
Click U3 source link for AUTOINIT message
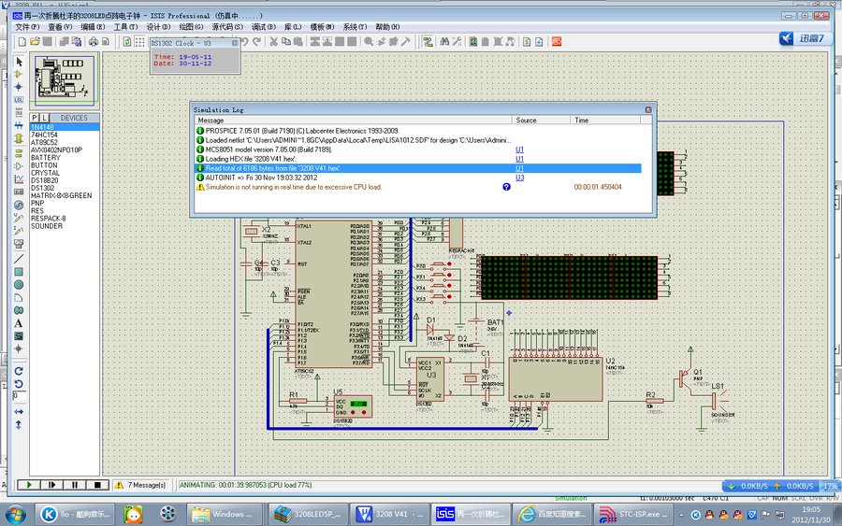click(x=519, y=178)
